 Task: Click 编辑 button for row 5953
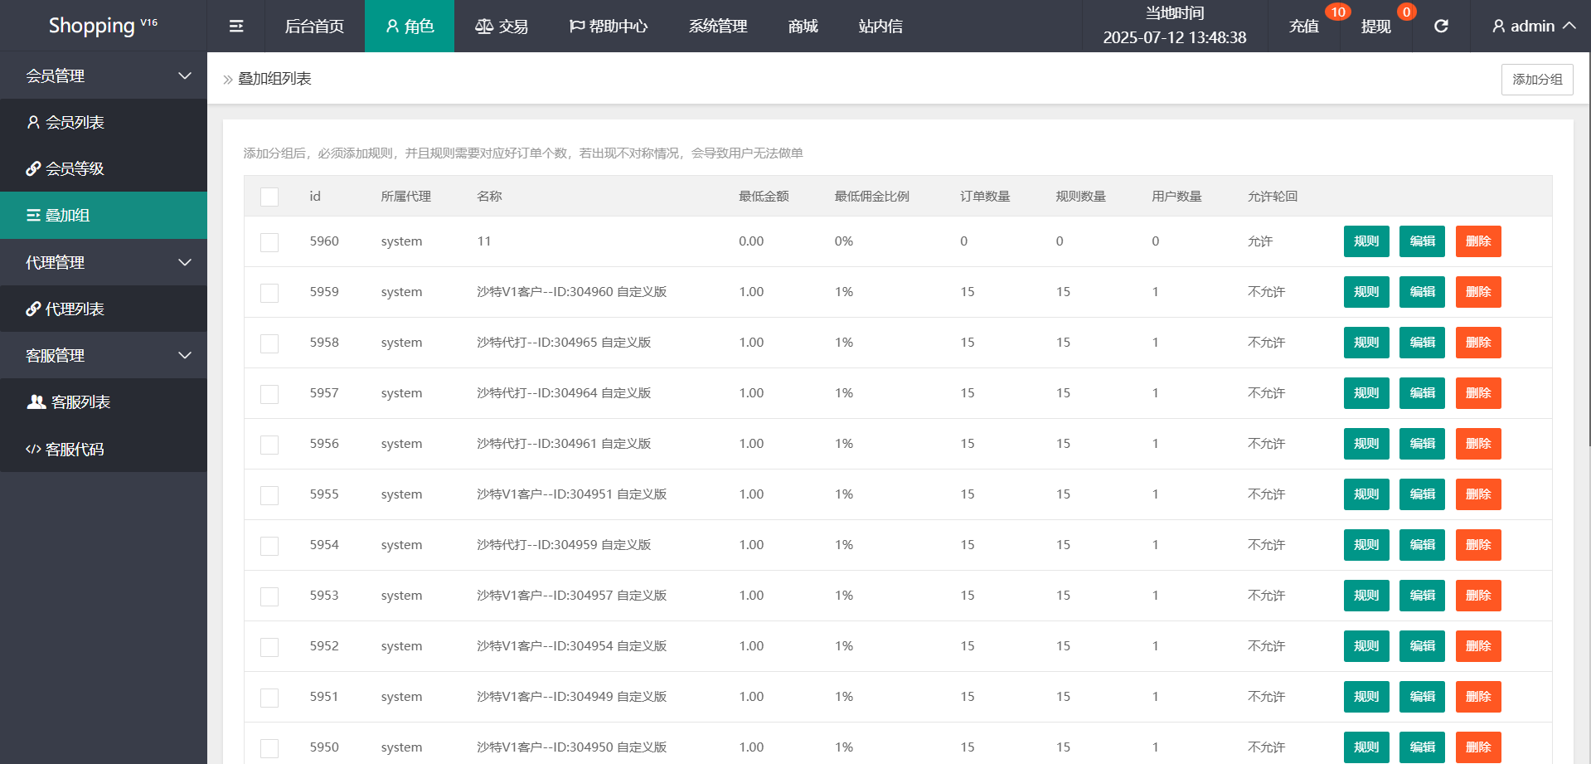click(1423, 596)
